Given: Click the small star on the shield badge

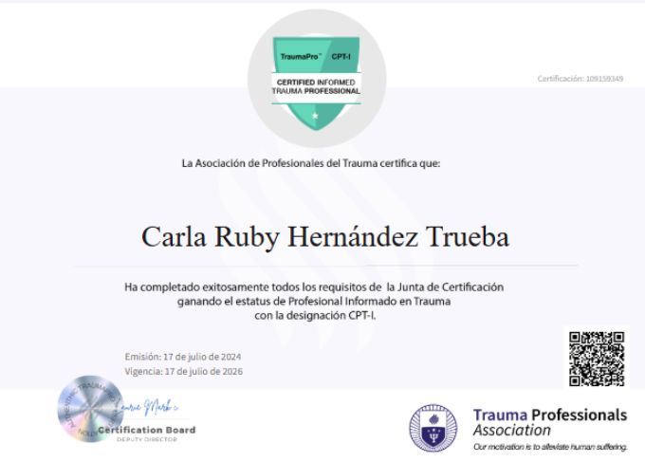Looking at the screenshot, I should (317, 117).
